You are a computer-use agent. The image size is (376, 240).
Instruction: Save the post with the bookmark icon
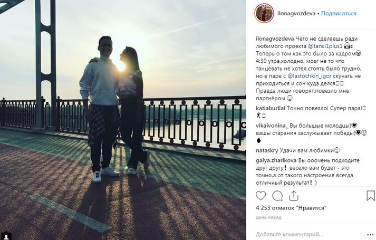371,196
